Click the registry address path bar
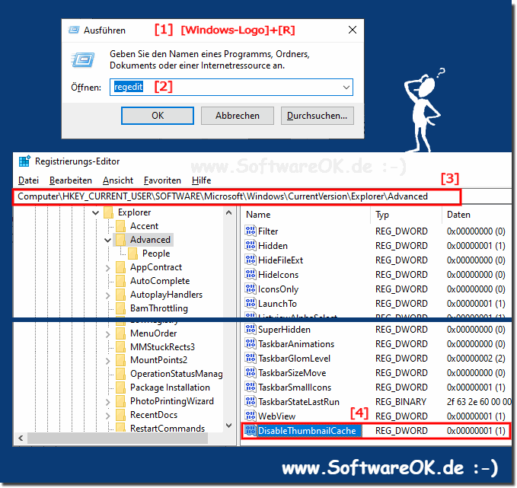This screenshot has width=517, height=488. (x=236, y=197)
